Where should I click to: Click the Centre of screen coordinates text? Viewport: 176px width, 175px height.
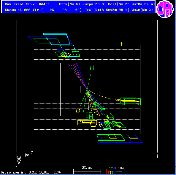31,172
